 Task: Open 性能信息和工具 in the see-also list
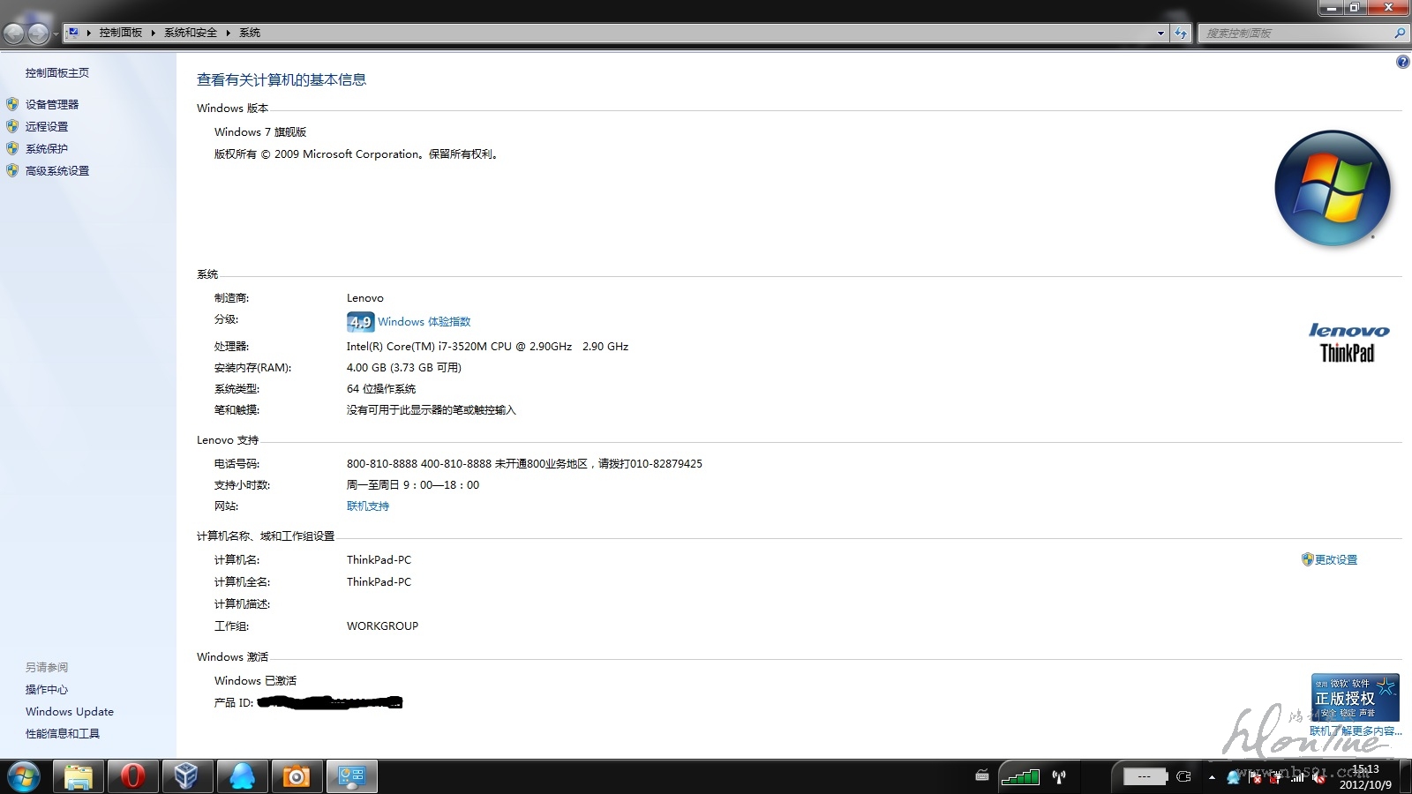pyautogui.click(x=63, y=734)
